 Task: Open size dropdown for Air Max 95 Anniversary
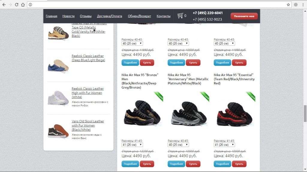[178, 145]
